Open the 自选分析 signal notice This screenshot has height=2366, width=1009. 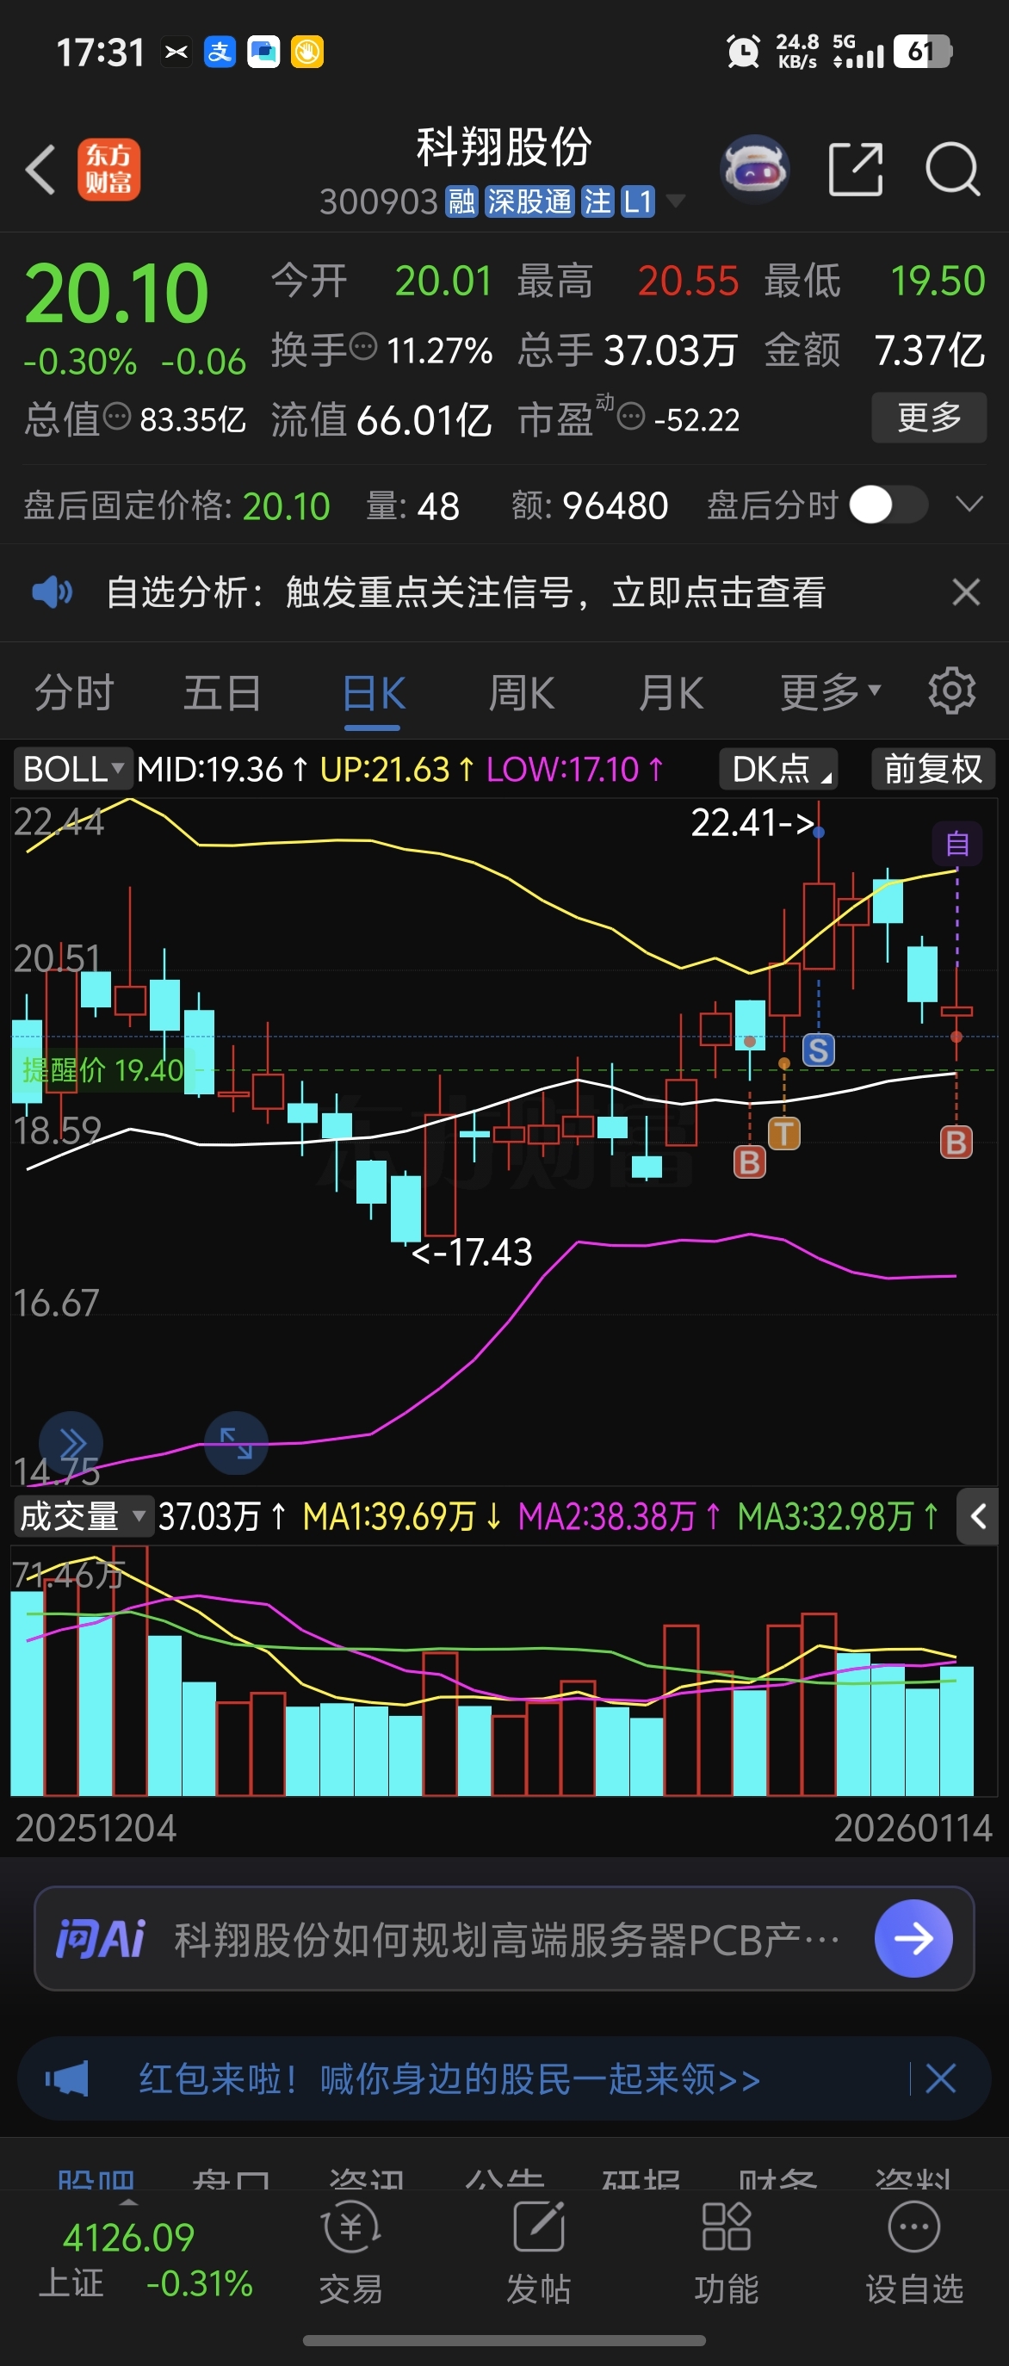(467, 592)
